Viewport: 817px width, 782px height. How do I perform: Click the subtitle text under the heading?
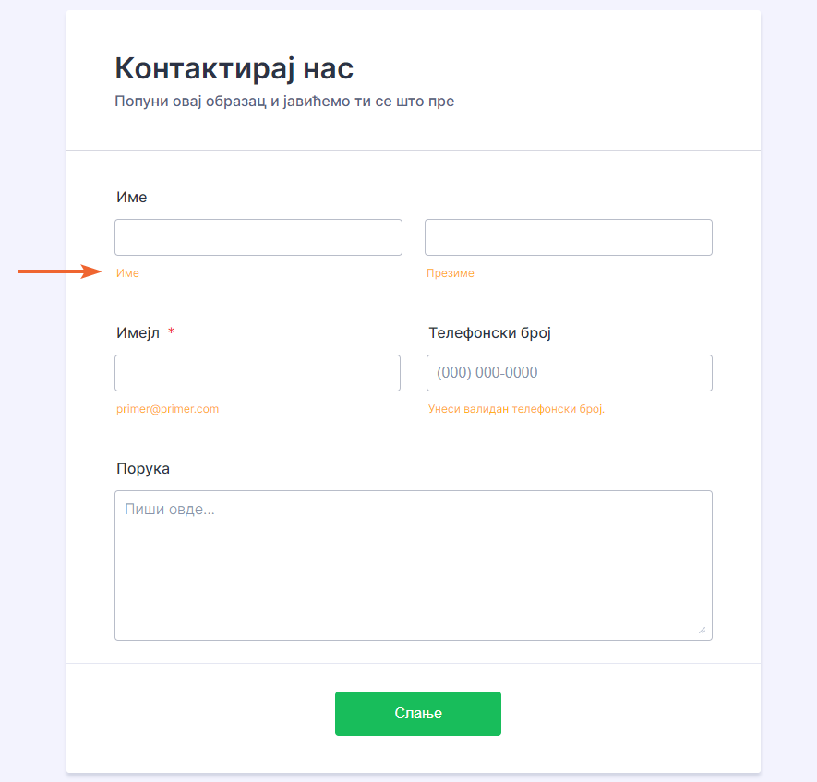coord(284,101)
